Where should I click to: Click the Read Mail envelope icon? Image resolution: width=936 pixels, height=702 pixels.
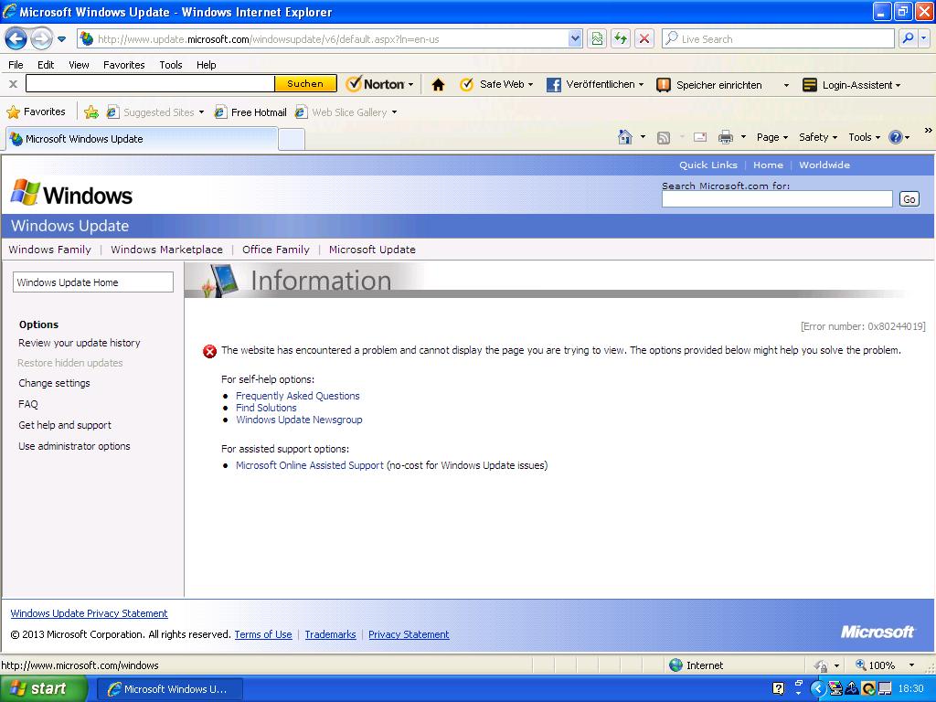[x=700, y=137]
